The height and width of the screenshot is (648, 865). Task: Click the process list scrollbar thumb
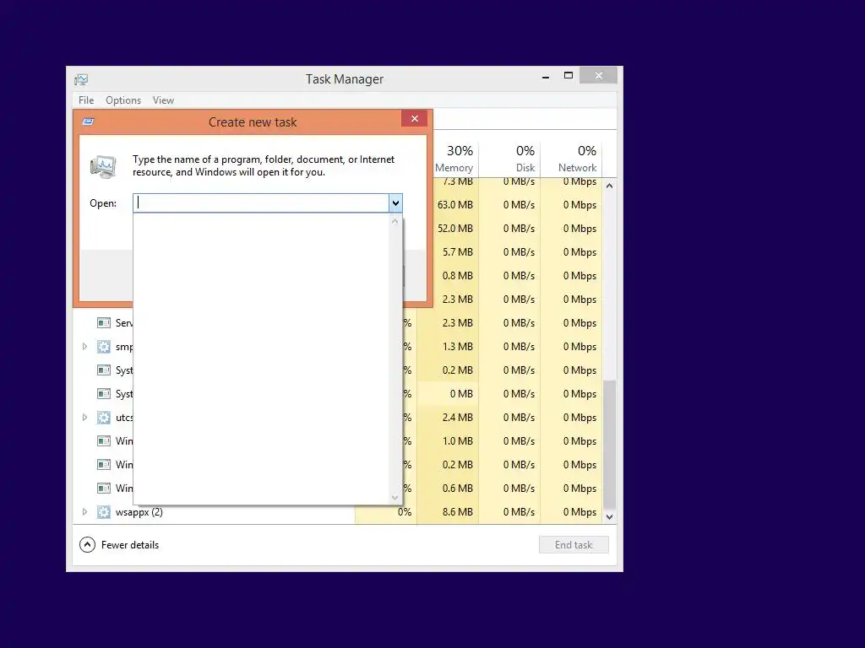coord(610,445)
